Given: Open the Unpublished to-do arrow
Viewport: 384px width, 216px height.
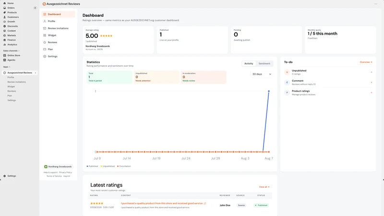Looking at the screenshot, I should pyautogui.click(x=371, y=72).
